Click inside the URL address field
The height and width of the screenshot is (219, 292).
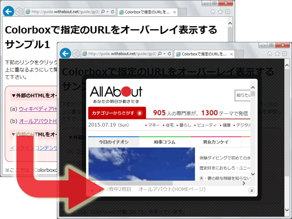point(120,54)
